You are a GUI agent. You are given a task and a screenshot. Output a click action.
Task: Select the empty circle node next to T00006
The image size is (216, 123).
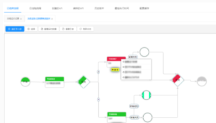[x=147, y=117]
